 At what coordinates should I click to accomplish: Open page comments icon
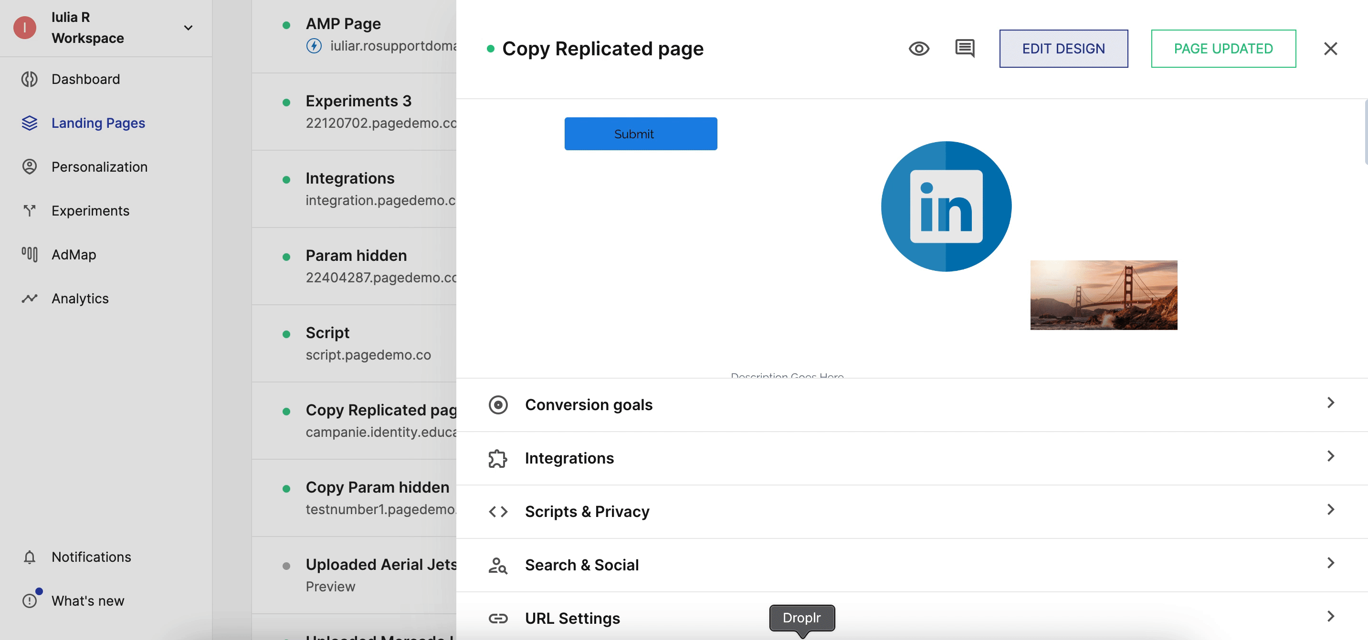[964, 49]
